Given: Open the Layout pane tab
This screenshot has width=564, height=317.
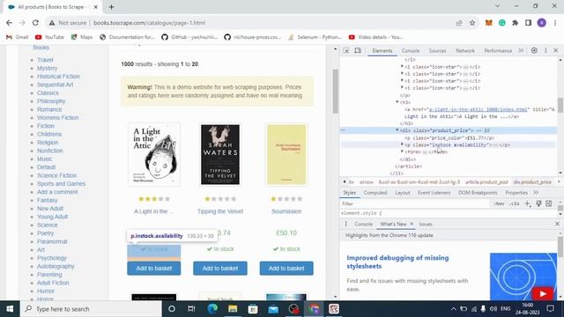Looking at the screenshot, I should click(403, 193).
